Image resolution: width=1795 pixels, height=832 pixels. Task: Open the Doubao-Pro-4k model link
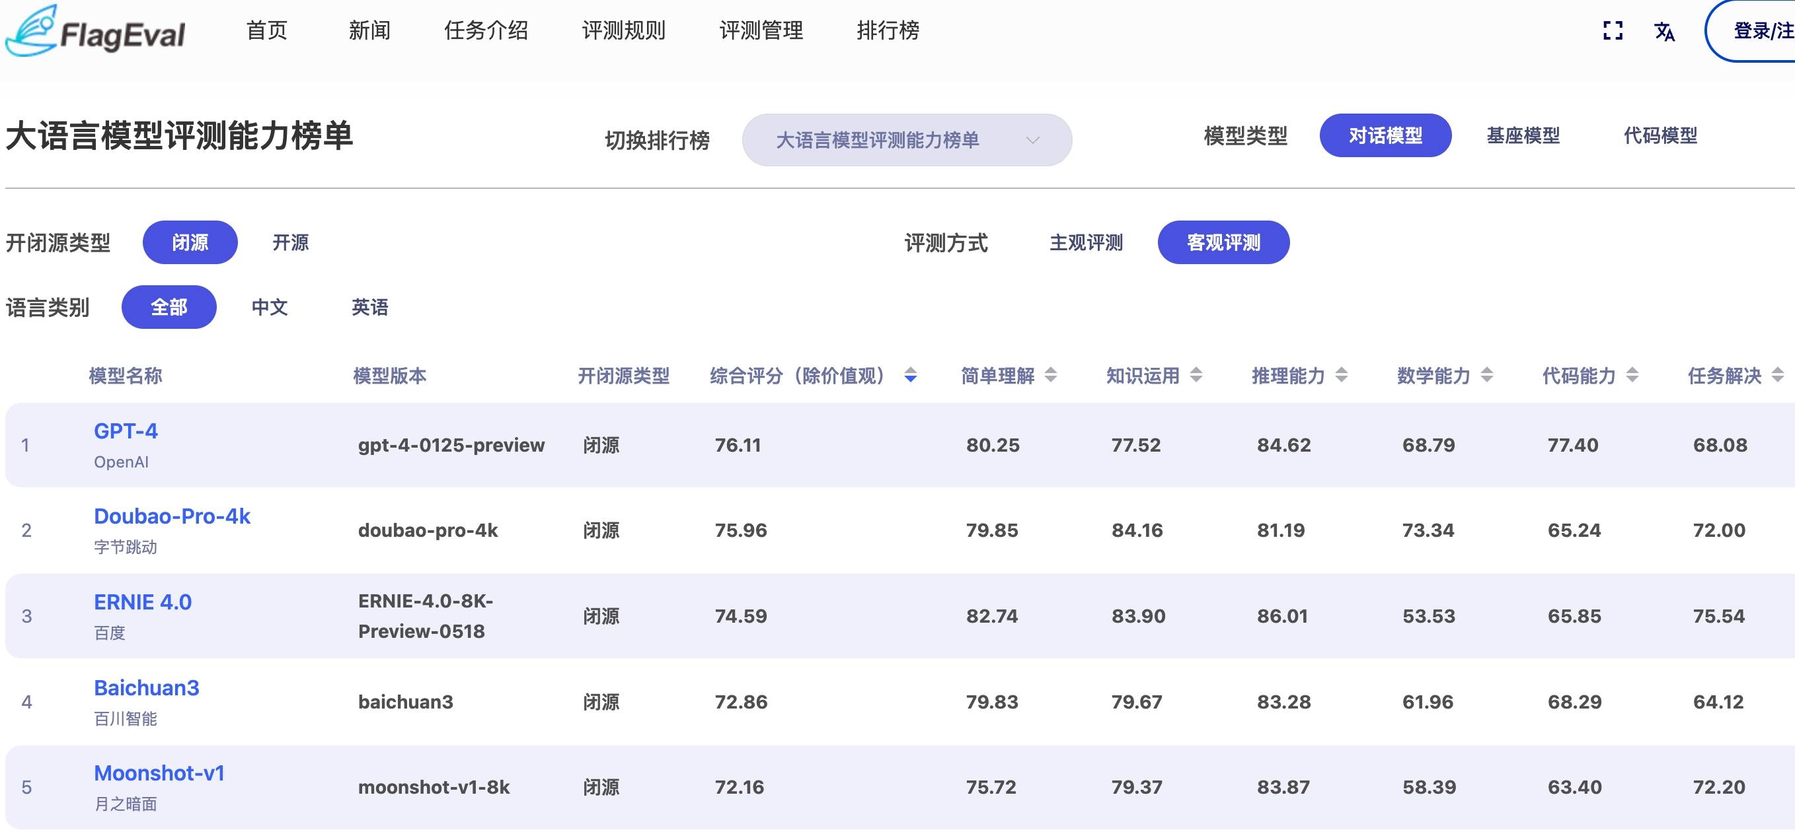[172, 515]
